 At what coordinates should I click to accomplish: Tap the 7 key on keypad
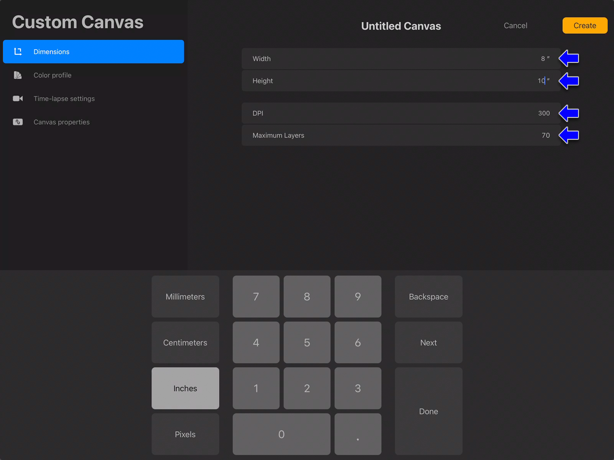click(256, 297)
